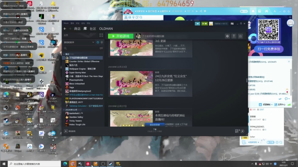
Task: Click the teal announcement icon in Steam's title bar
Action: tap(197, 24)
